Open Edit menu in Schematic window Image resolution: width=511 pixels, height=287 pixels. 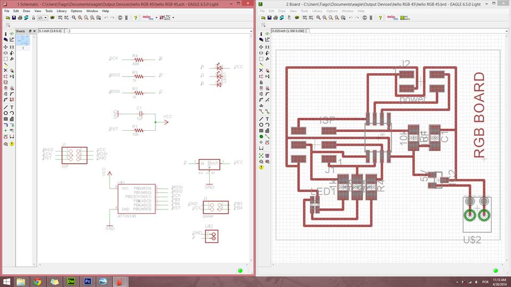coord(16,11)
